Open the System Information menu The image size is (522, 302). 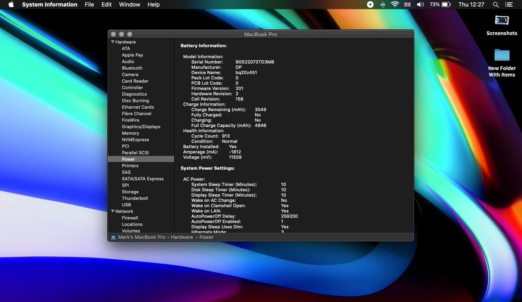coord(49,4)
